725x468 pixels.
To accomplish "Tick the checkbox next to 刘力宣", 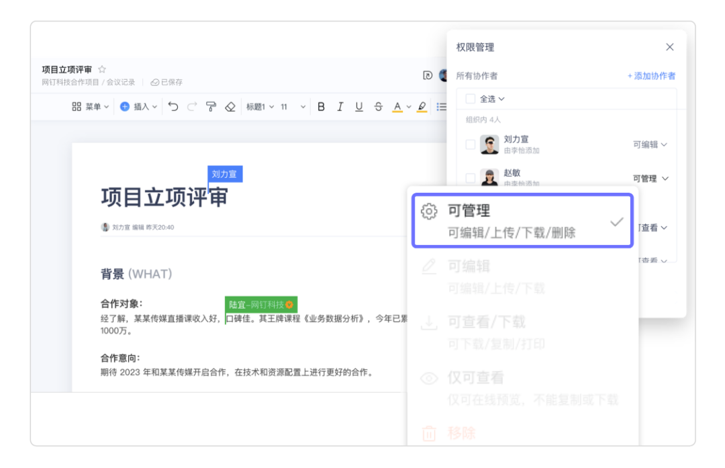I will pos(470,144).
